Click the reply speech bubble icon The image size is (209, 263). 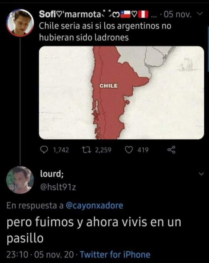coord(44,150)
